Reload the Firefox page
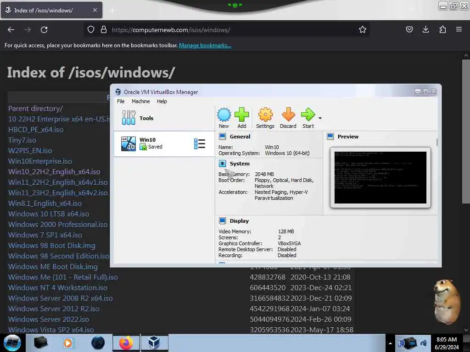470x352 pixels. [x=44, y=30]
